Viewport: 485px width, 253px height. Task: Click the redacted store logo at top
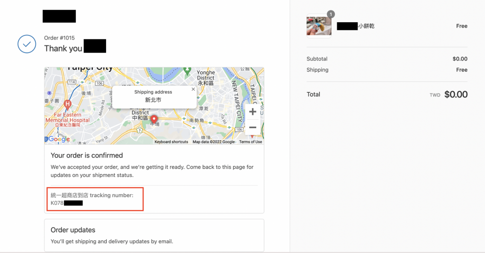(59, 16)
